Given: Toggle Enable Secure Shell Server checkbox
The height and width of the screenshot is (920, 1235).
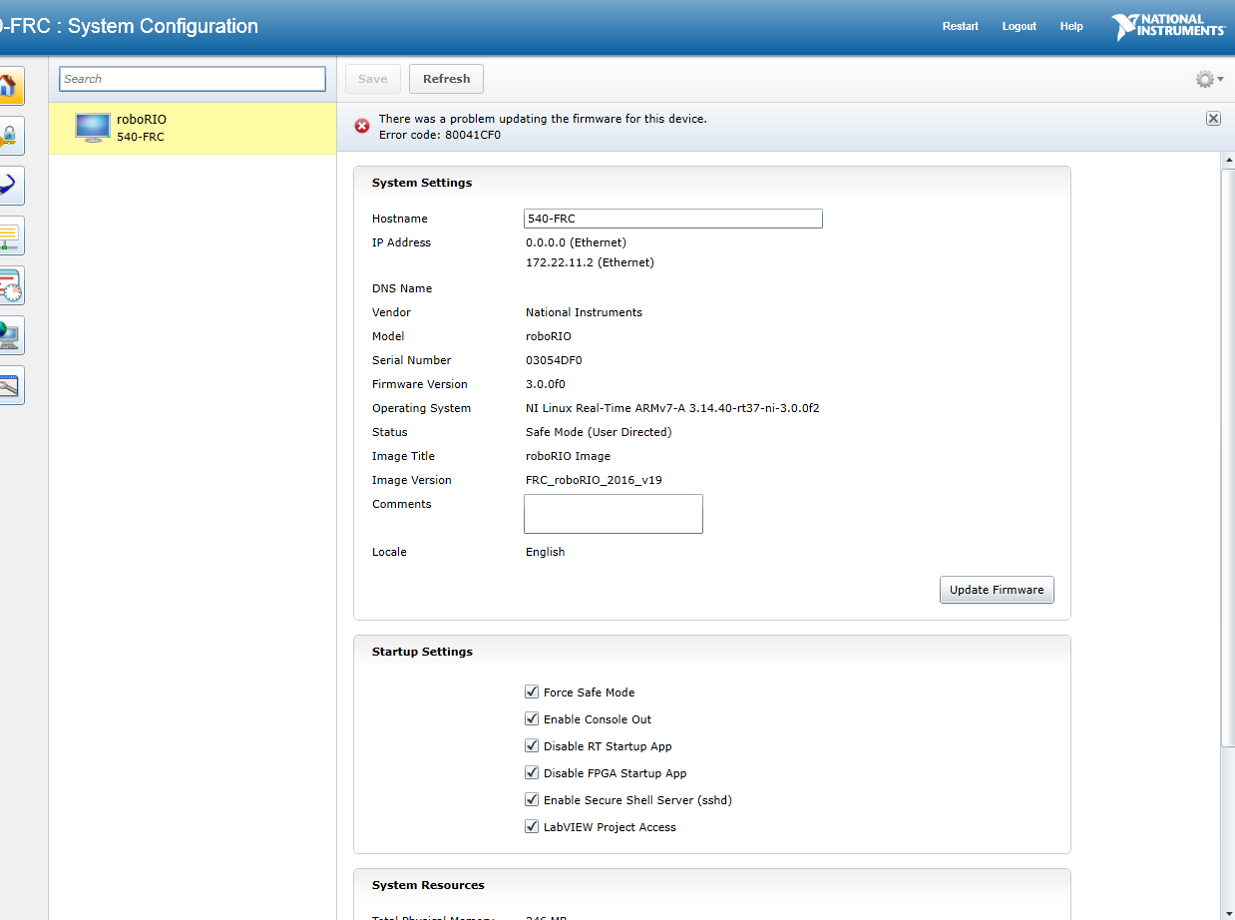Looking at the screenshot, I should pyautogui.click(x=532, y=799).
